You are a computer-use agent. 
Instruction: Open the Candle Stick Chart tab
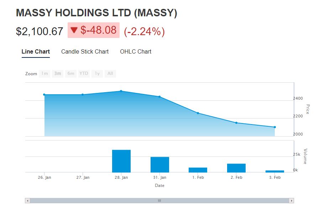[85, 52]
